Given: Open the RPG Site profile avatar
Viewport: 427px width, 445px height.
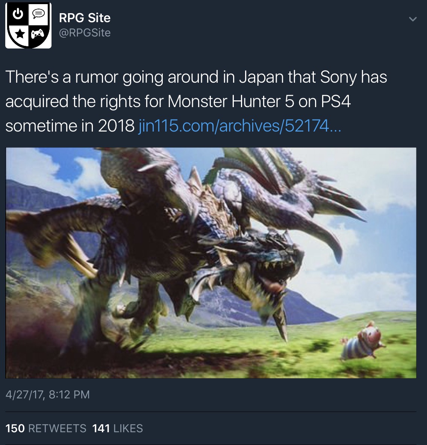Looking at the screenshot, I should pos(29,25).
